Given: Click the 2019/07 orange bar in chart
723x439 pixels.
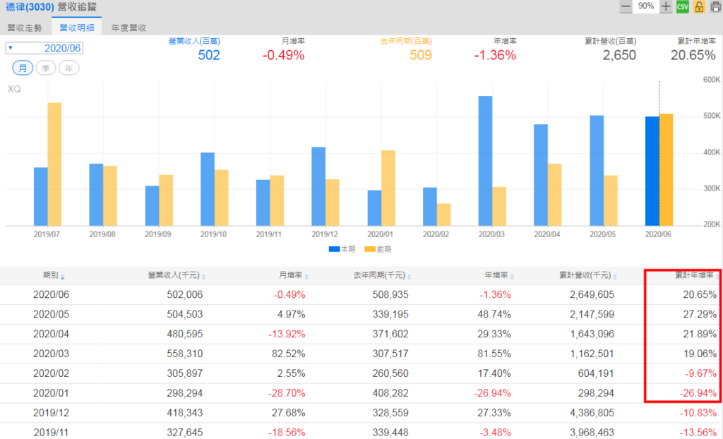Looking at the screenshot, I should tap(54, 164).
